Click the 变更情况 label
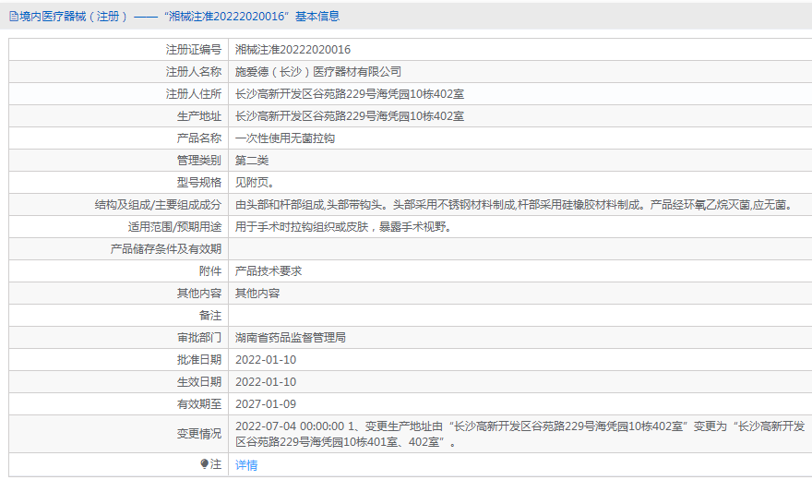The image size is (812, 480). pyautogui.click(x=199, y=434)
